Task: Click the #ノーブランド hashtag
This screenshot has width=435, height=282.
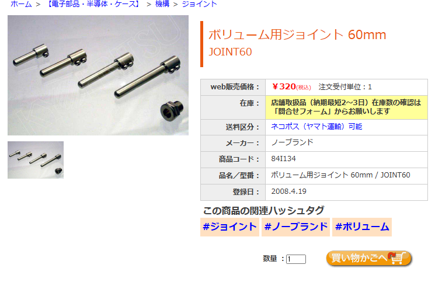Action: 295,227
